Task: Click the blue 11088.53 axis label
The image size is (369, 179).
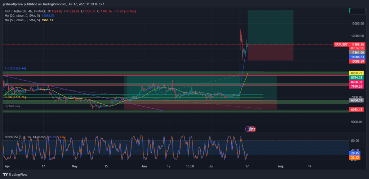Action: 357,57
